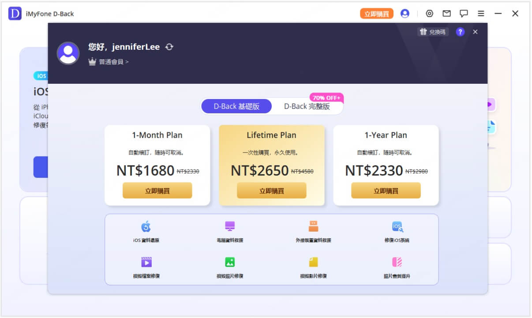Viewport: 532px width, 318px height.
Task: Click the 修復iOS系統 icon
Action: click(x=397, y=227)
